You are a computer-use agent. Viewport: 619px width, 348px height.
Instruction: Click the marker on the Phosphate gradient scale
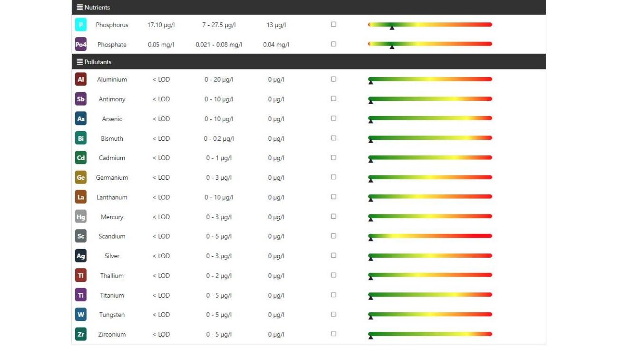393,47
